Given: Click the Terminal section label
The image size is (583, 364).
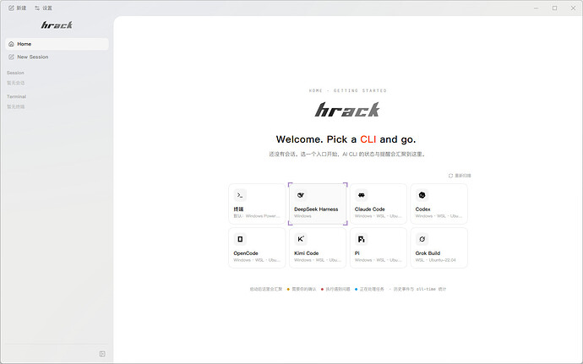Looking at the screenshot, I should click(x=16, y=96).
